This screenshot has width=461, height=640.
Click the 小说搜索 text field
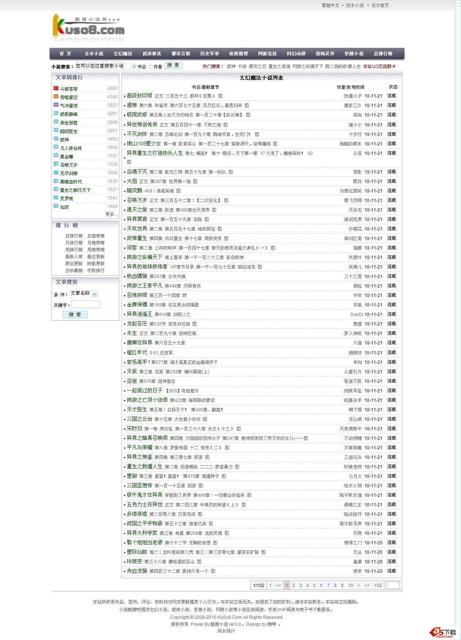point(102,66)
